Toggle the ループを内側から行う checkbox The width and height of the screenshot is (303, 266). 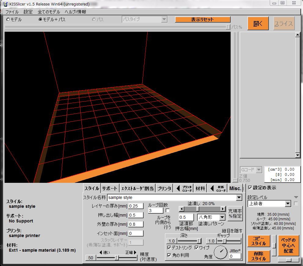168,211
